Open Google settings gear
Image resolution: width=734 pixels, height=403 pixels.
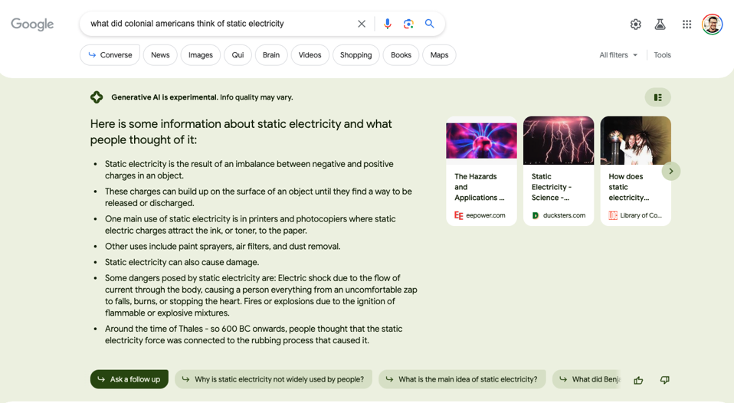point(635,25)
